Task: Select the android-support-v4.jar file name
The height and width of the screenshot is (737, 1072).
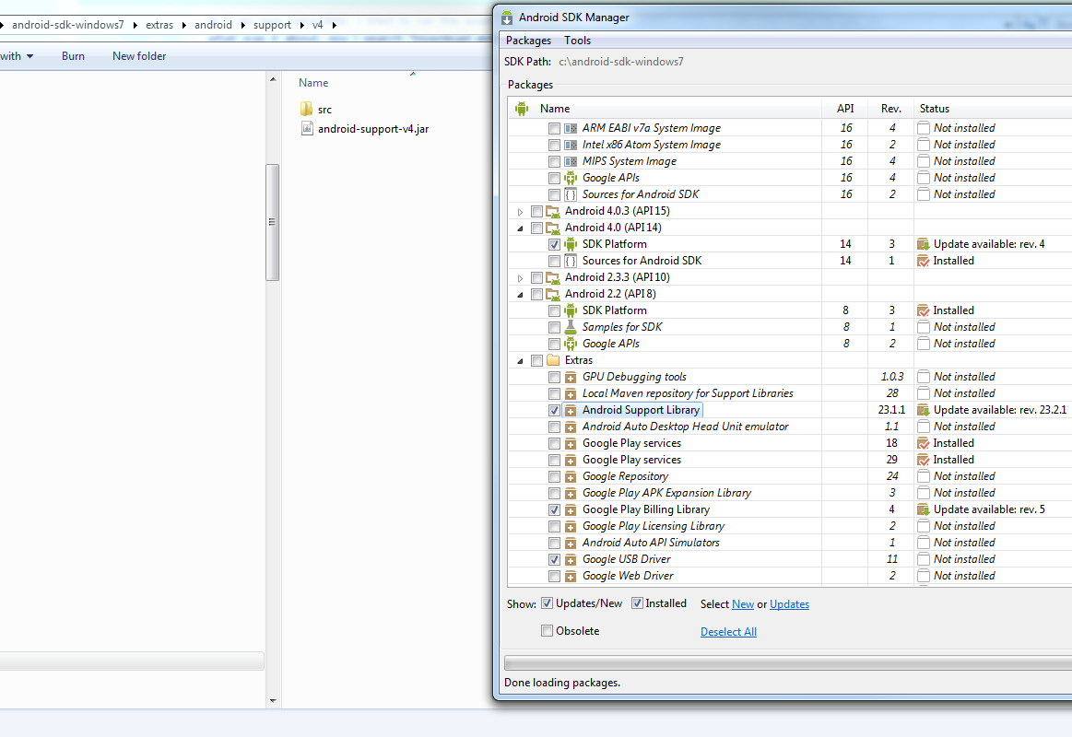Action: 373,128
